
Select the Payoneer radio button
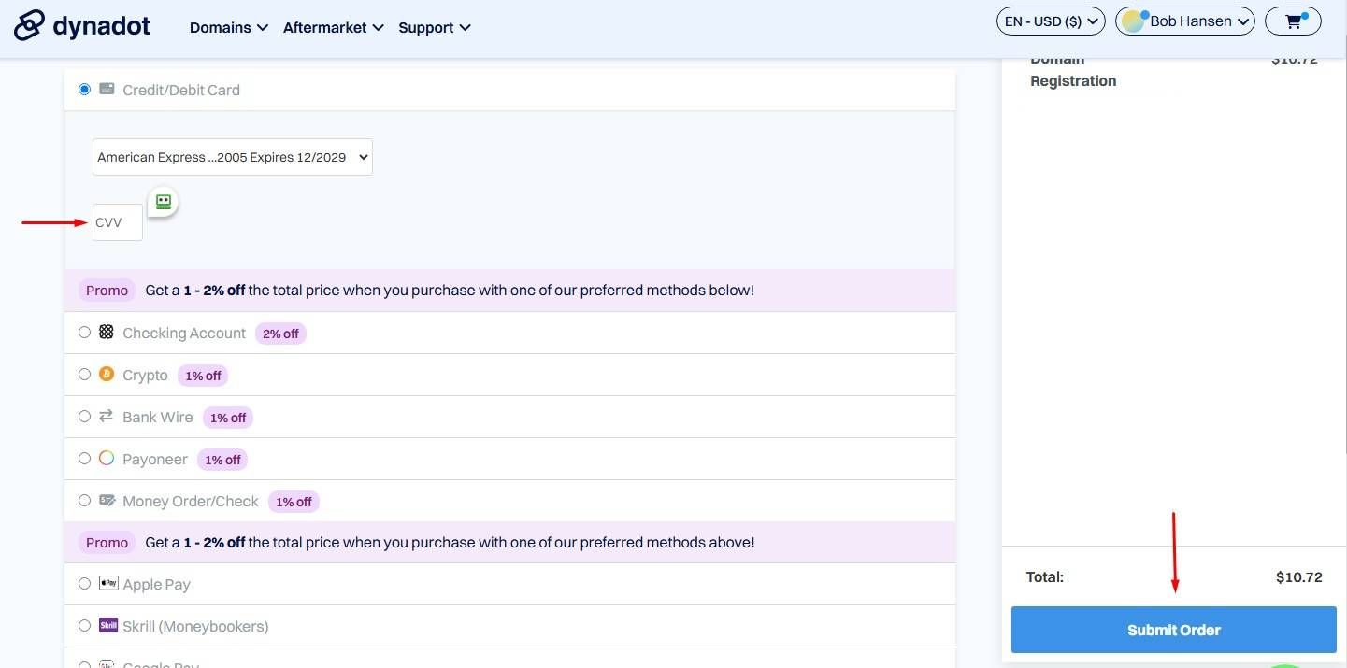pos(85,458)
